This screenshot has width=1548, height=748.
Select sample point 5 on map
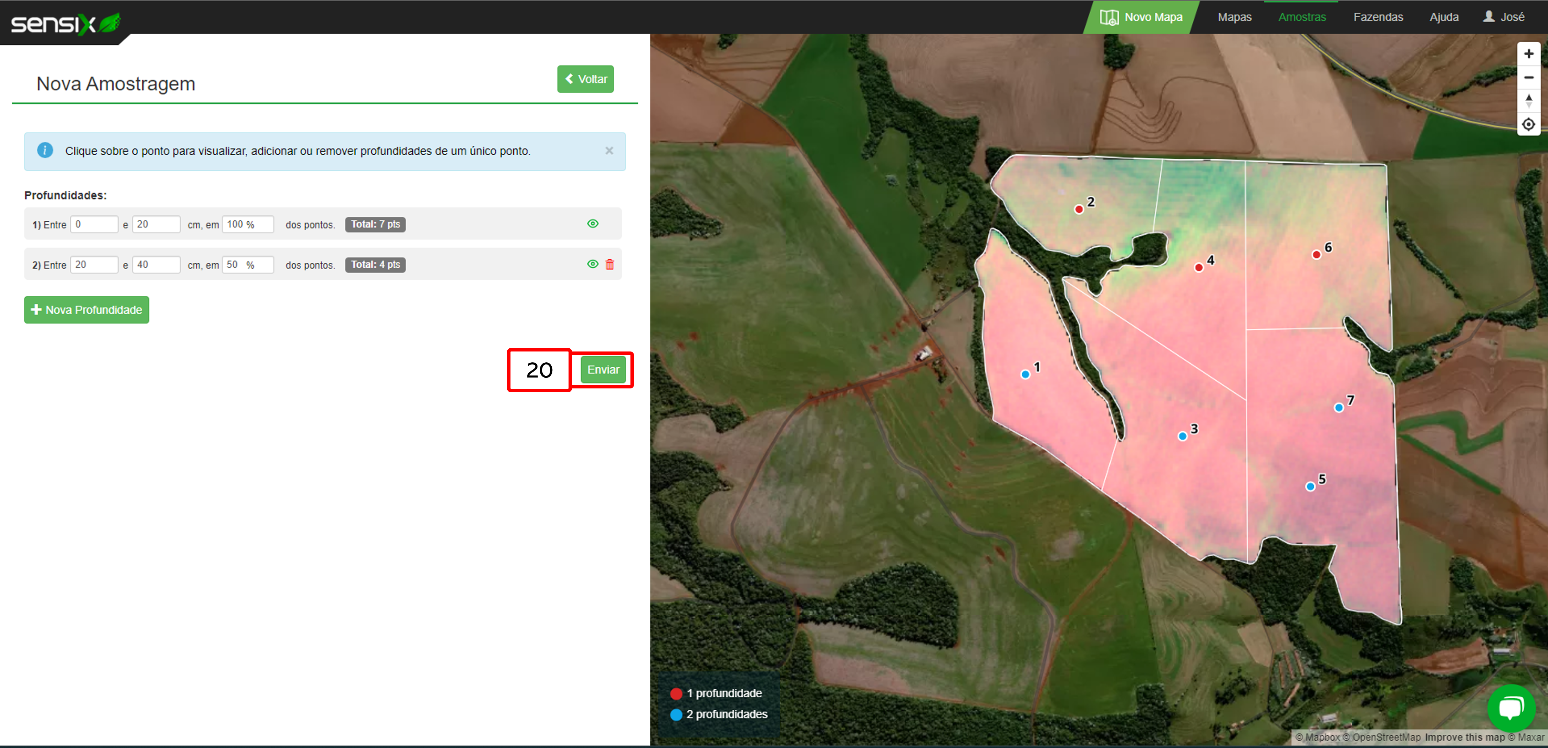[x=1310, y=487]
